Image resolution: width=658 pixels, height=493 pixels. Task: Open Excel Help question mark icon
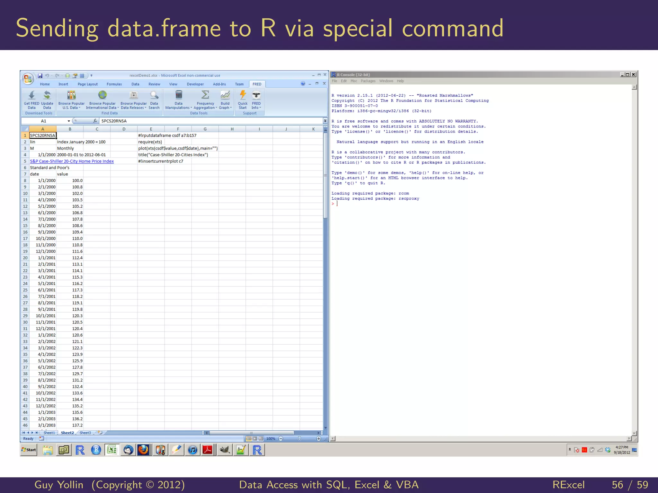(303, 84)
